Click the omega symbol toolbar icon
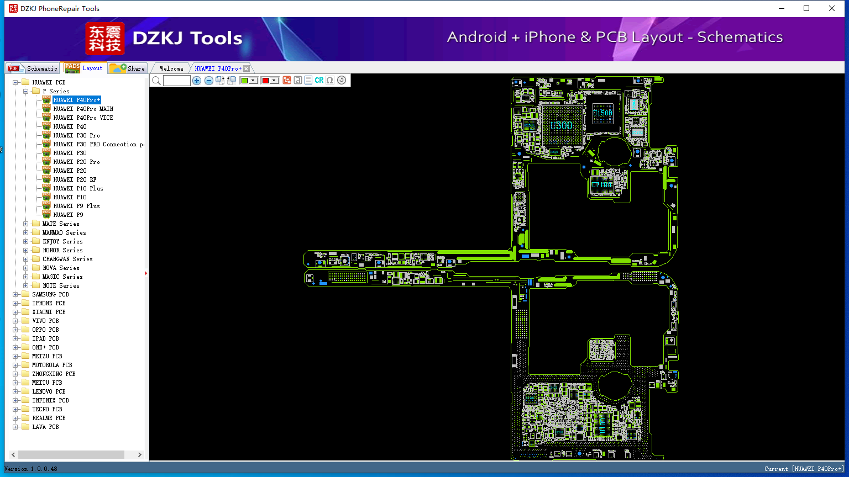 tap(330, 81)
